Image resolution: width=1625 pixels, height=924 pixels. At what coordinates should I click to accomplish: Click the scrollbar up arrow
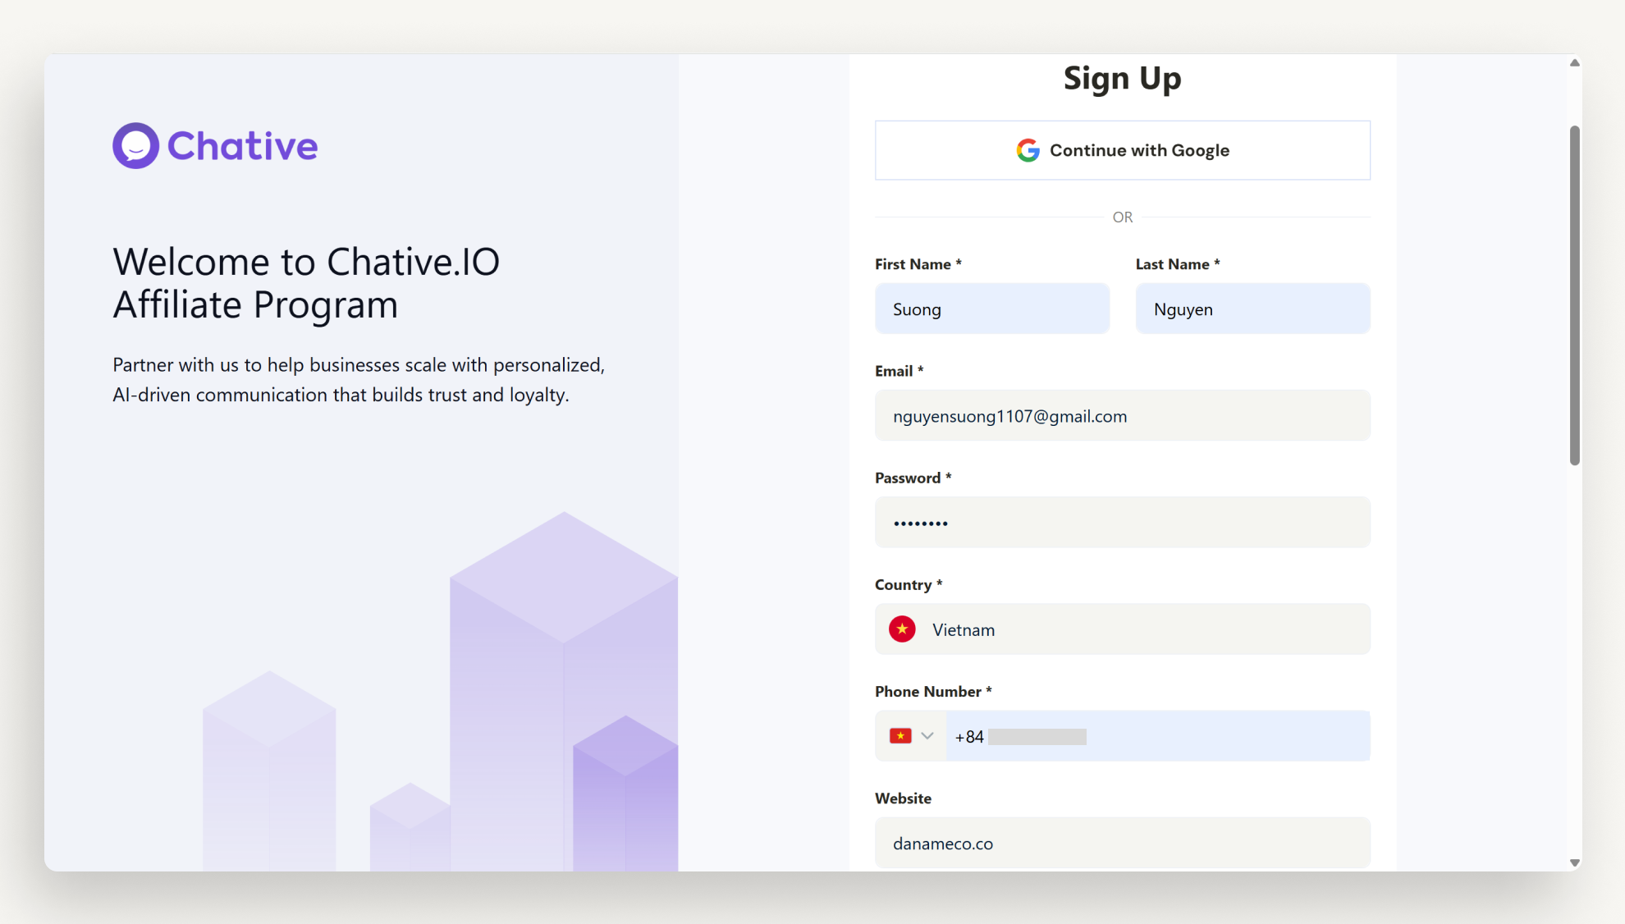[1574, 63]
